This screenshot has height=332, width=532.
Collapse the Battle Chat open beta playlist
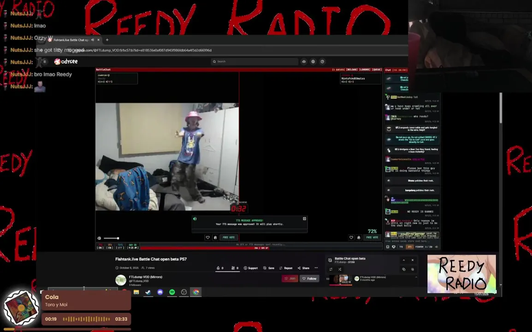(x=404, y=260)
